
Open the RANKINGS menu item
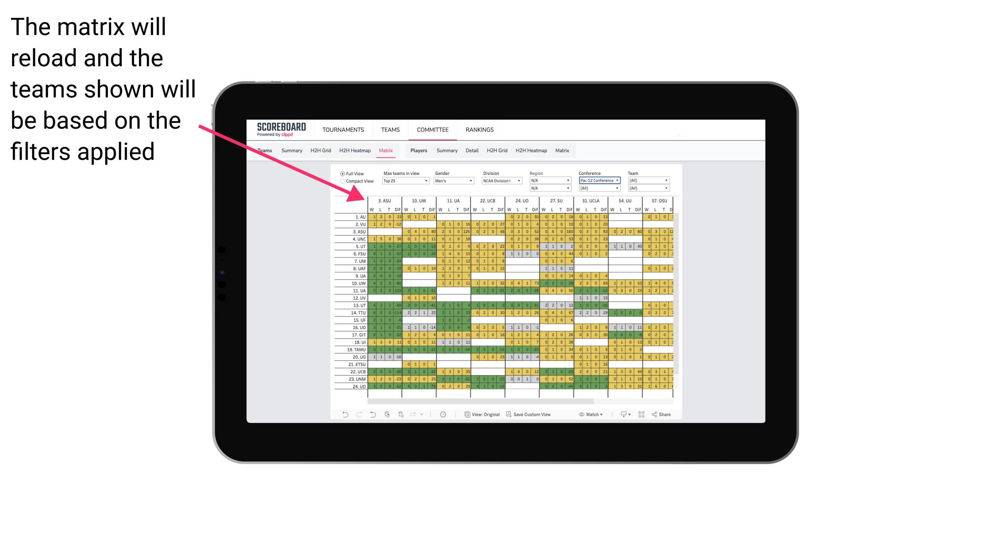480,129
